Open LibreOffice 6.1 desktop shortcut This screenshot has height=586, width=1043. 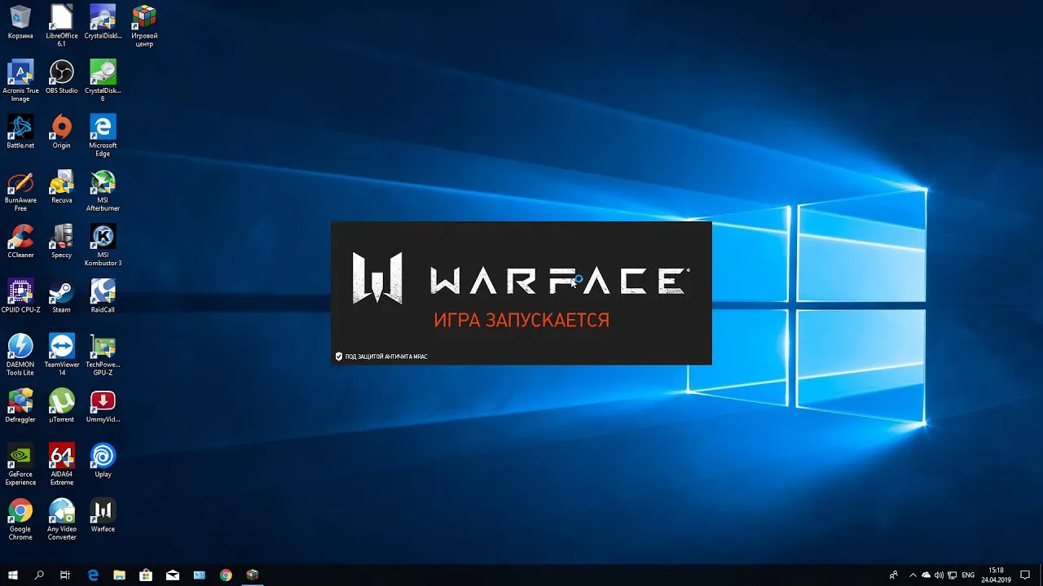click(x=61, y=26)
